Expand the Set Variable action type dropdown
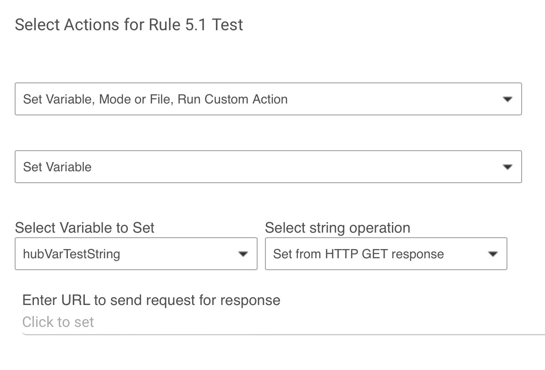545x370 pixels. [x=268, y=167]
